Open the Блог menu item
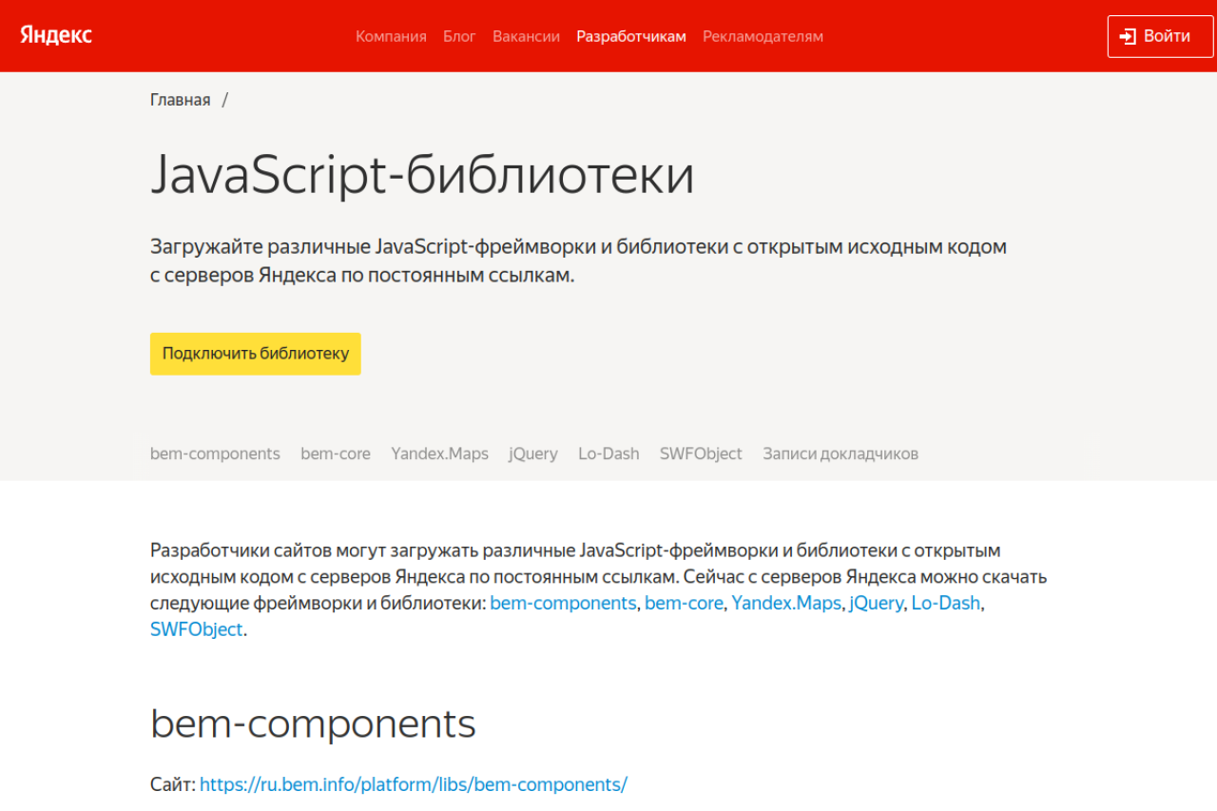Screen dimensions: 1217x811 (x=459, y=36)
